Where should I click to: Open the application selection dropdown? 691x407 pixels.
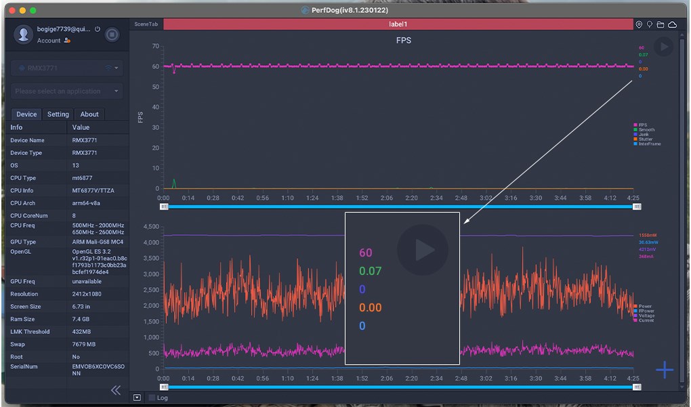pyautogui.click(x=65, y=91)
